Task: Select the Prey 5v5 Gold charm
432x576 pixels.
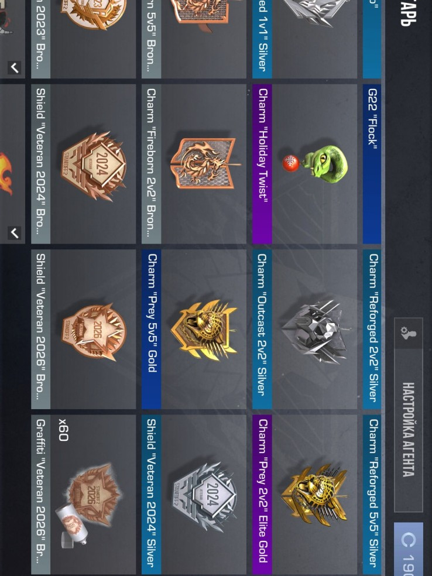Action: point(194,329)
